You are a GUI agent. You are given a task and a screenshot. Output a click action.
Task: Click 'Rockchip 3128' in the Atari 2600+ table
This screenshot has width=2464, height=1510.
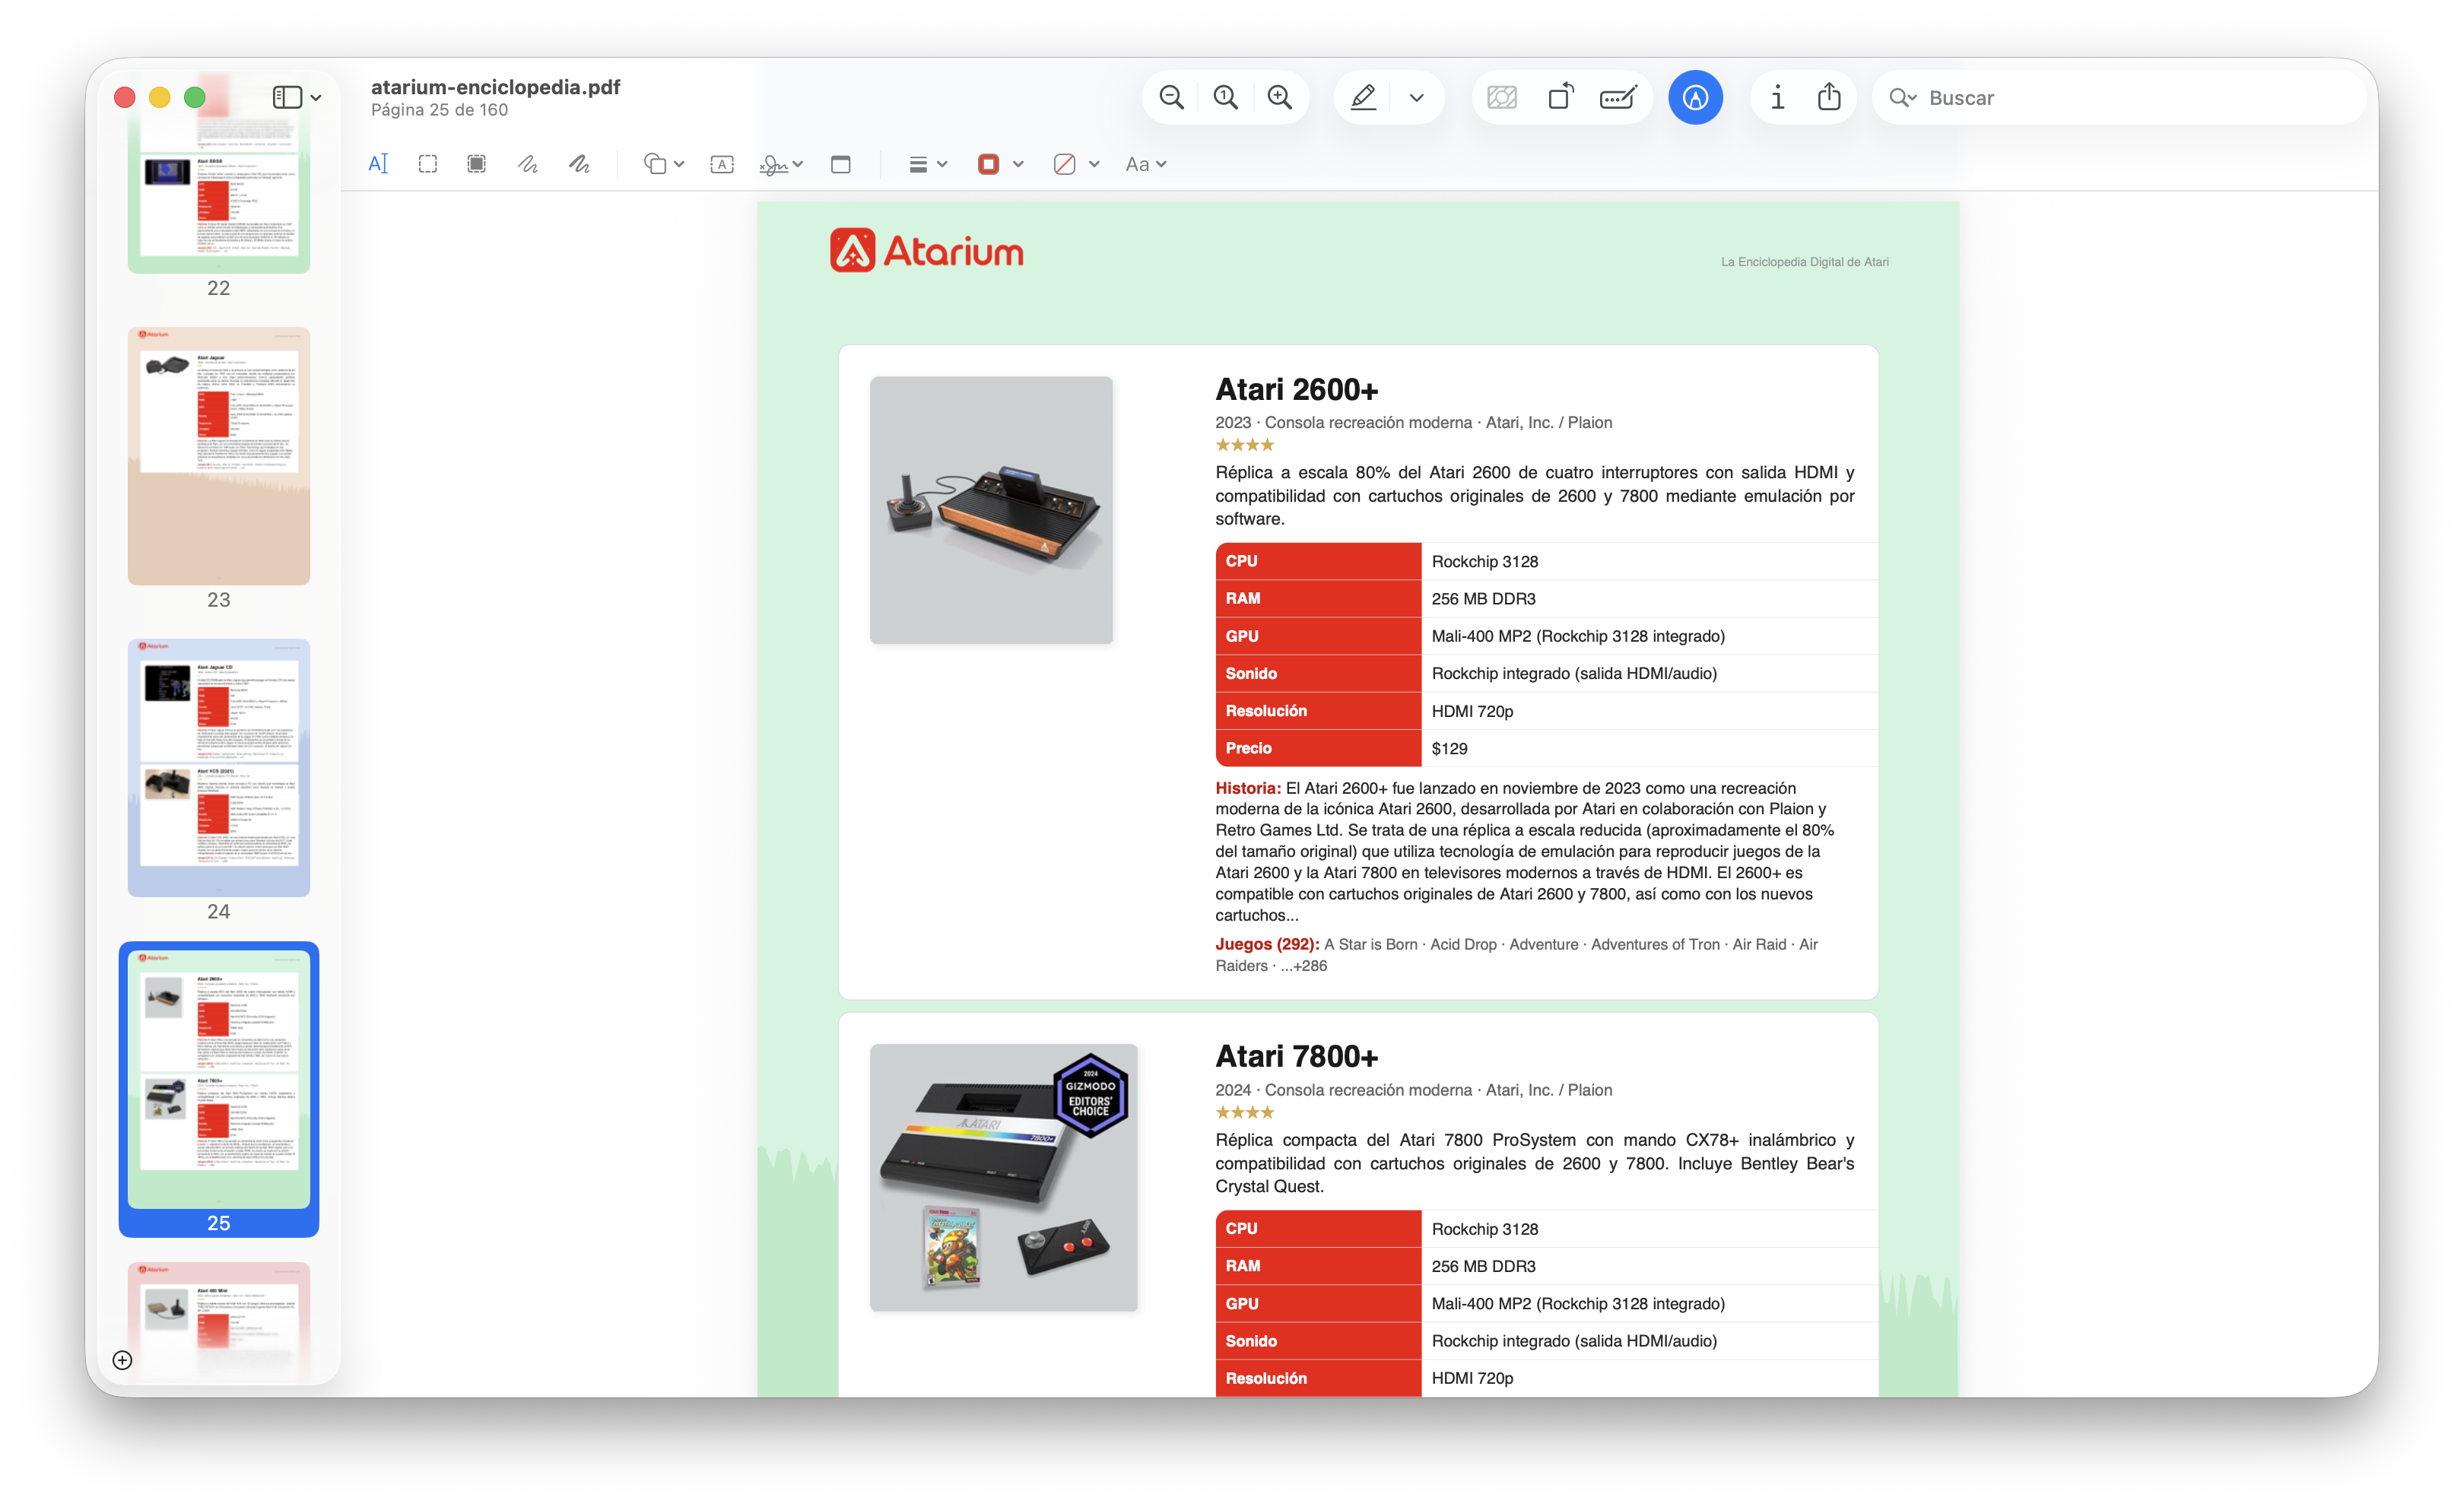[x=1484, y=561]
